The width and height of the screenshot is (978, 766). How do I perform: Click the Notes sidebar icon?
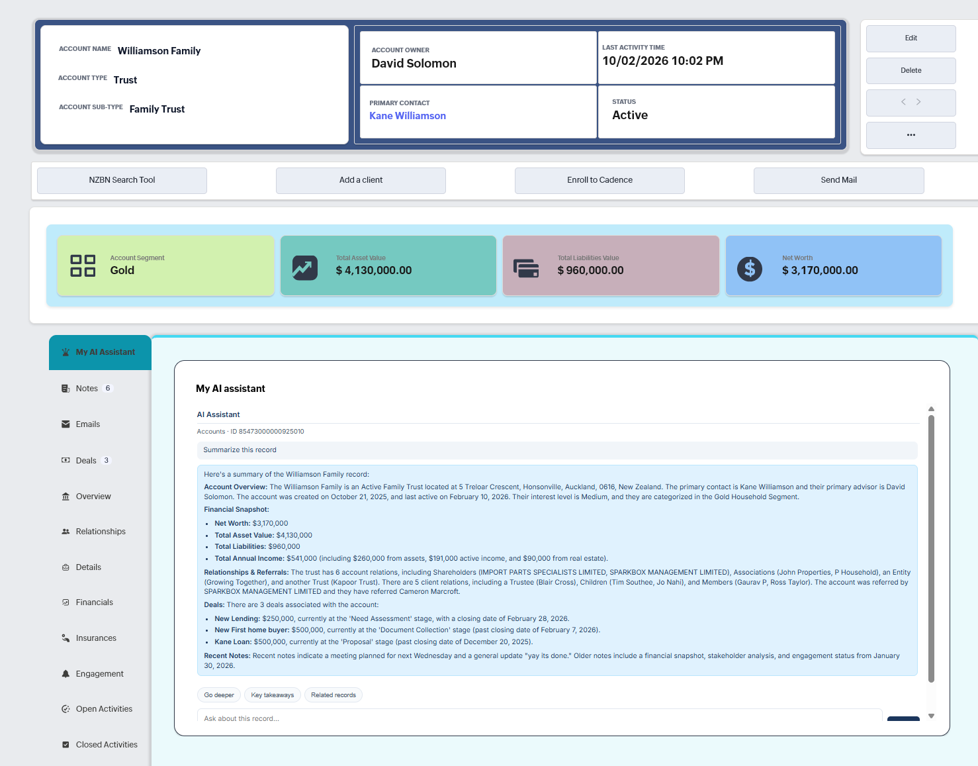pyautogui.click(x=66, y=389)
